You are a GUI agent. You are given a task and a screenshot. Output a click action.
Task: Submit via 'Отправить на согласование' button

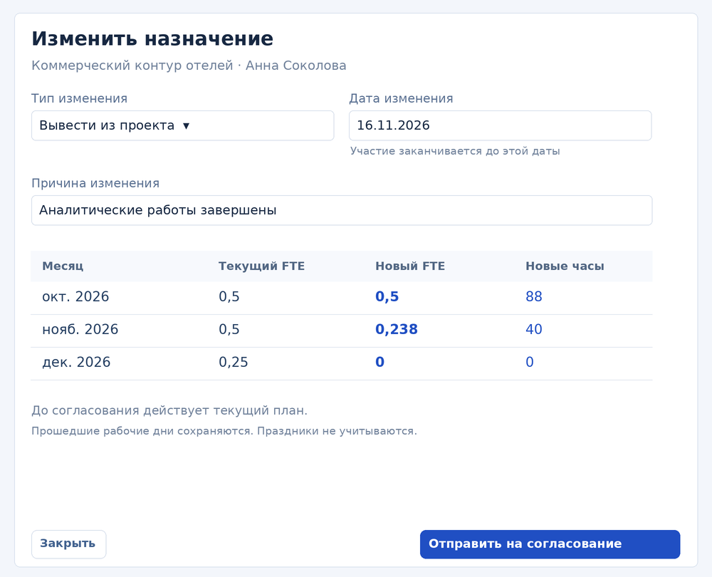pyautogui.click(x=550, y=544)
